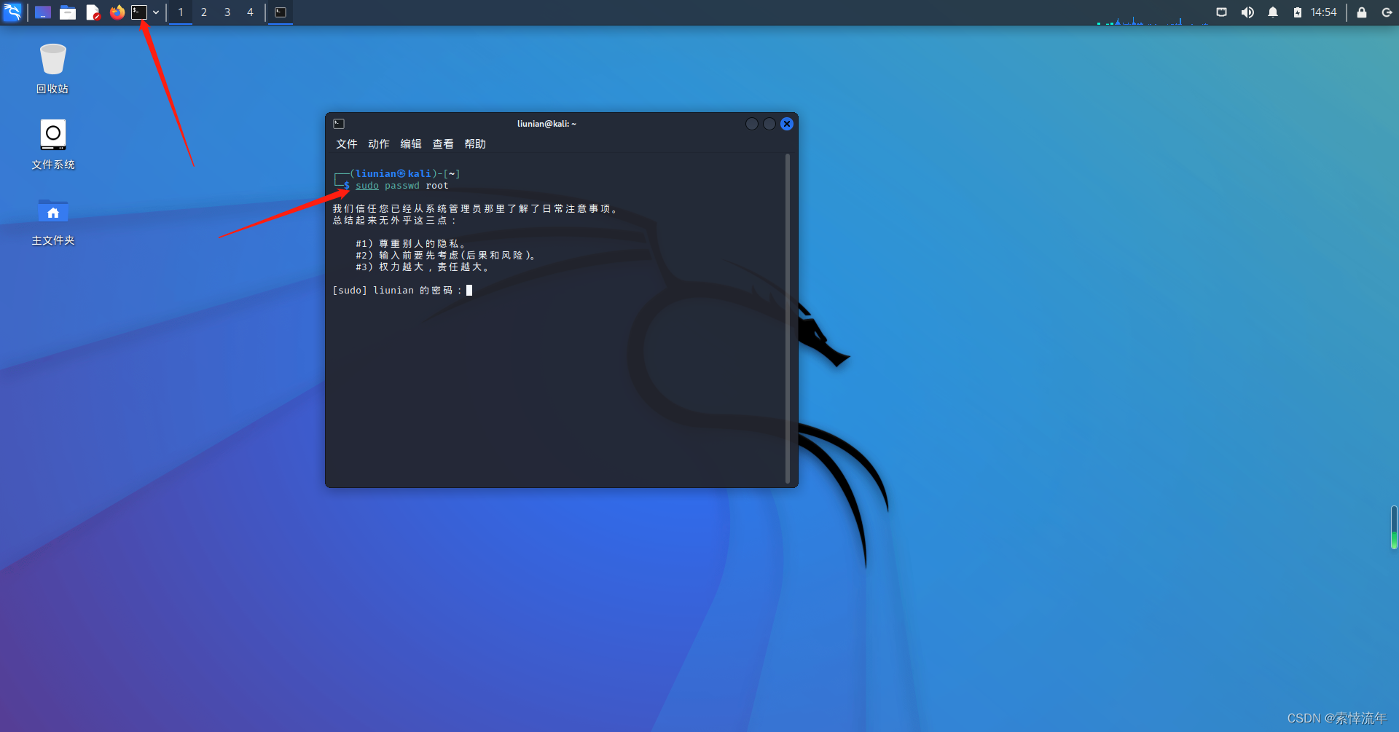Viewport: 1399px width, 732px height.
Task: Click the terminal vertical scrollbar
Action: click(788, 318)
